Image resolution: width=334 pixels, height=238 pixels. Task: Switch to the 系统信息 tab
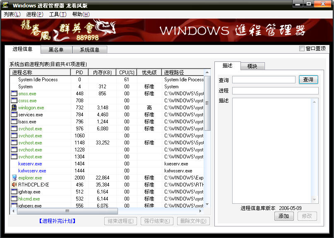point(90,49)
